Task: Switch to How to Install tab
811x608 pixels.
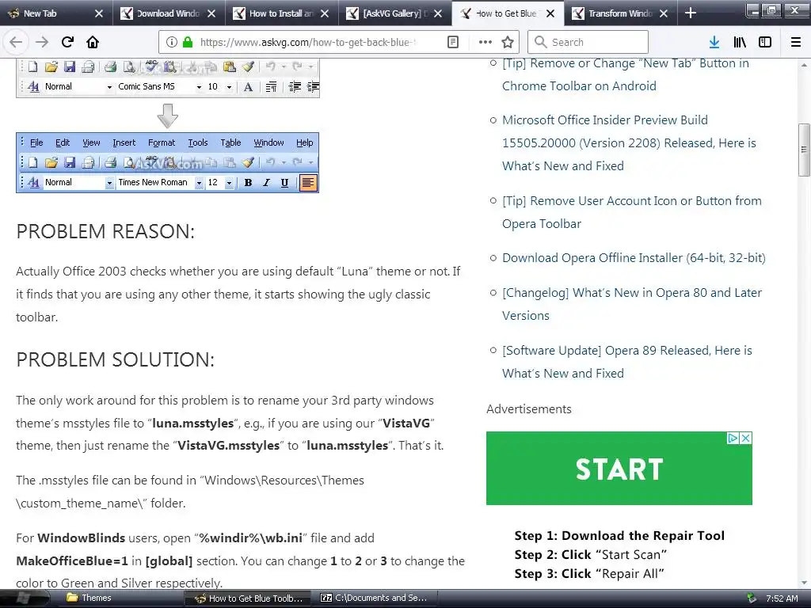Action: coord(282,13)
